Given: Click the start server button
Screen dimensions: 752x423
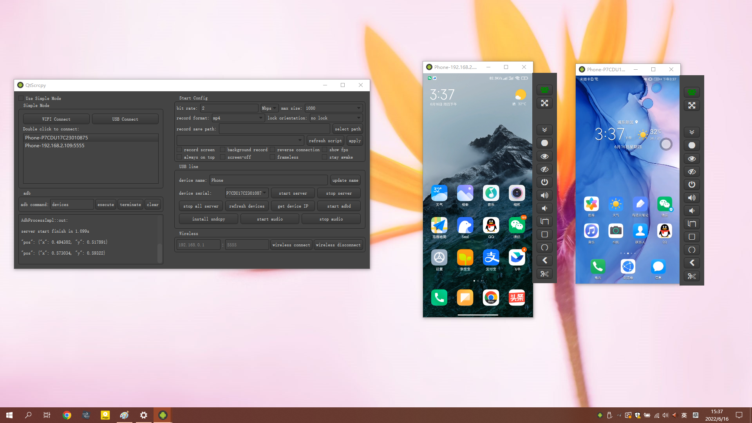Looking at the screenshot, I should pos(293,193).
